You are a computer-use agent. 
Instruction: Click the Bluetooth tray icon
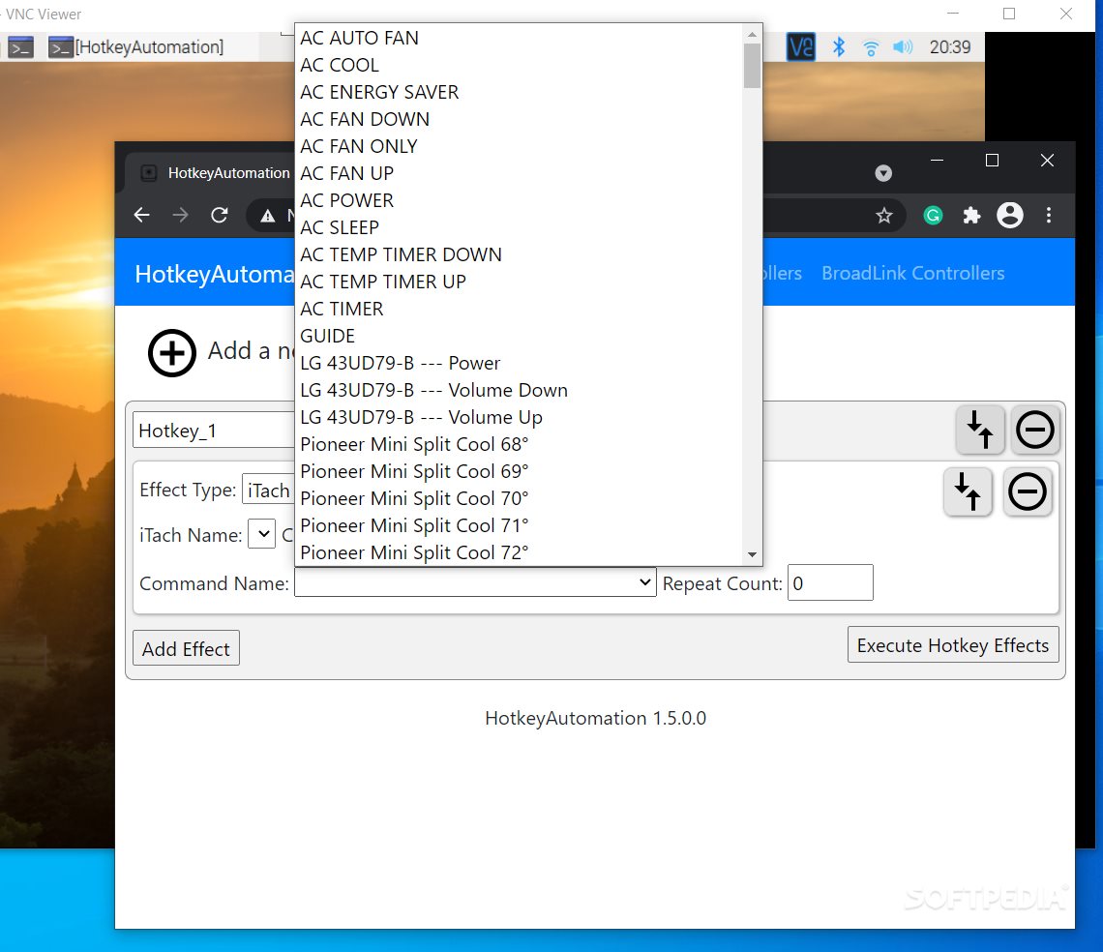(x=839, y=47)
